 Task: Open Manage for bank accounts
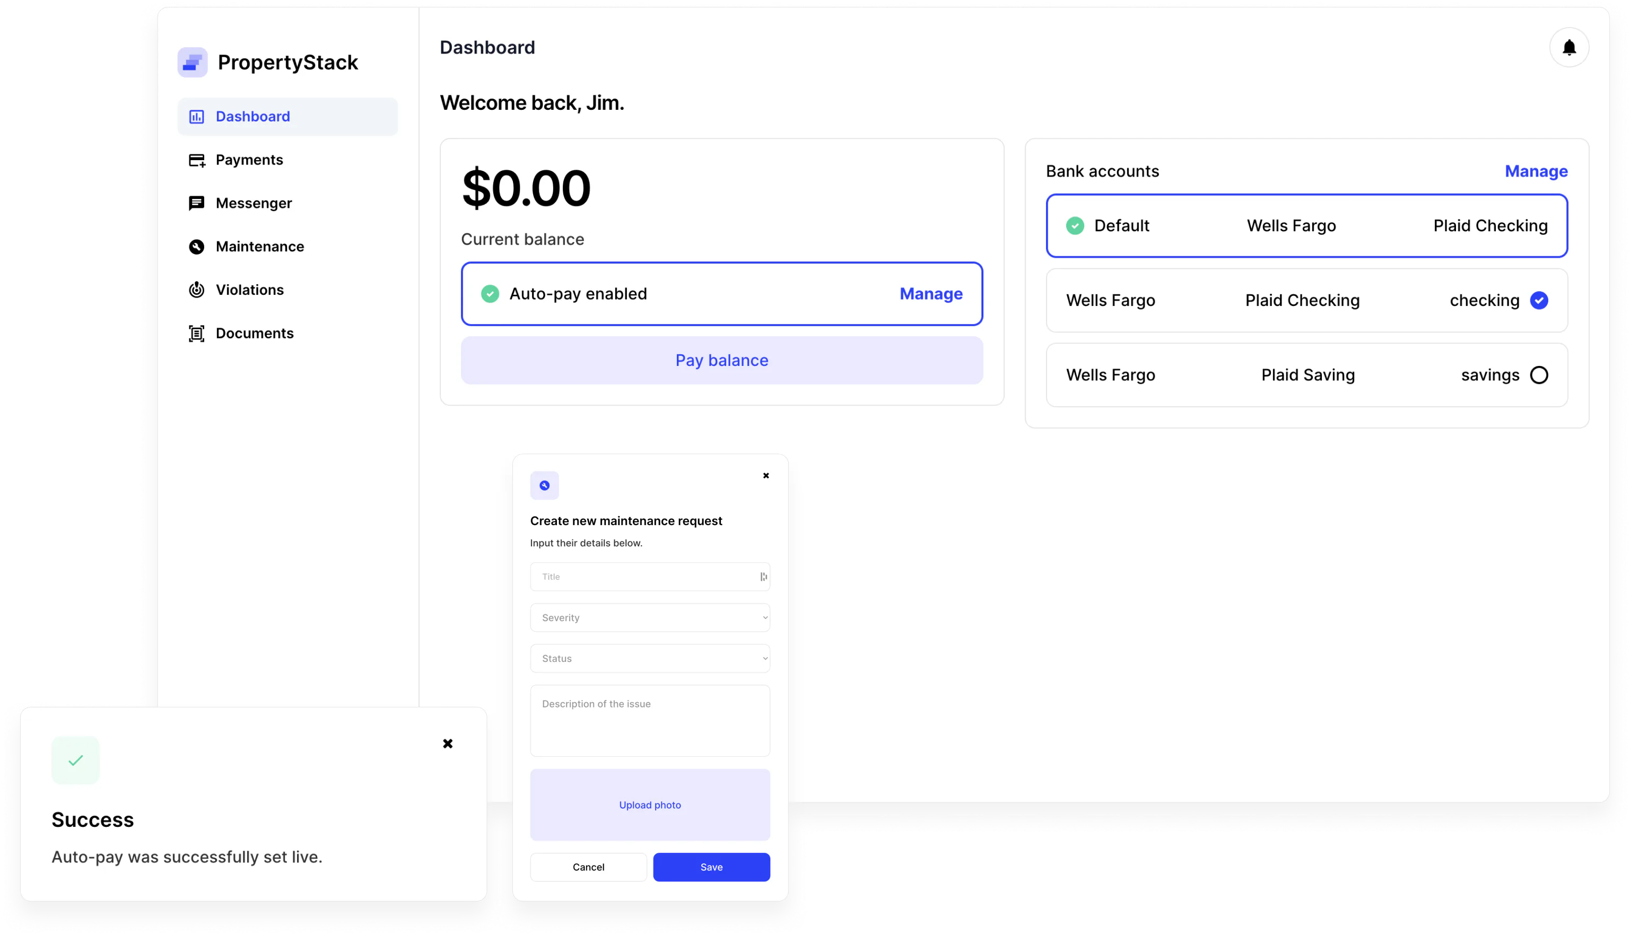tap(1536, 171)
